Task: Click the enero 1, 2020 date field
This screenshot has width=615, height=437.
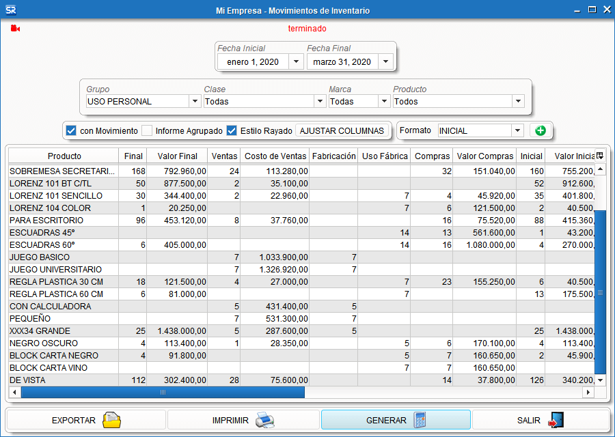Action: pos(253,61)
